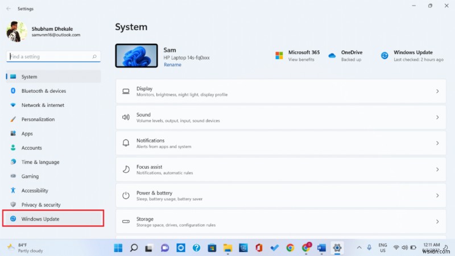
Task: Expand the Focus assist chevron
Action: pyautogui.click(x=437, y=169)
